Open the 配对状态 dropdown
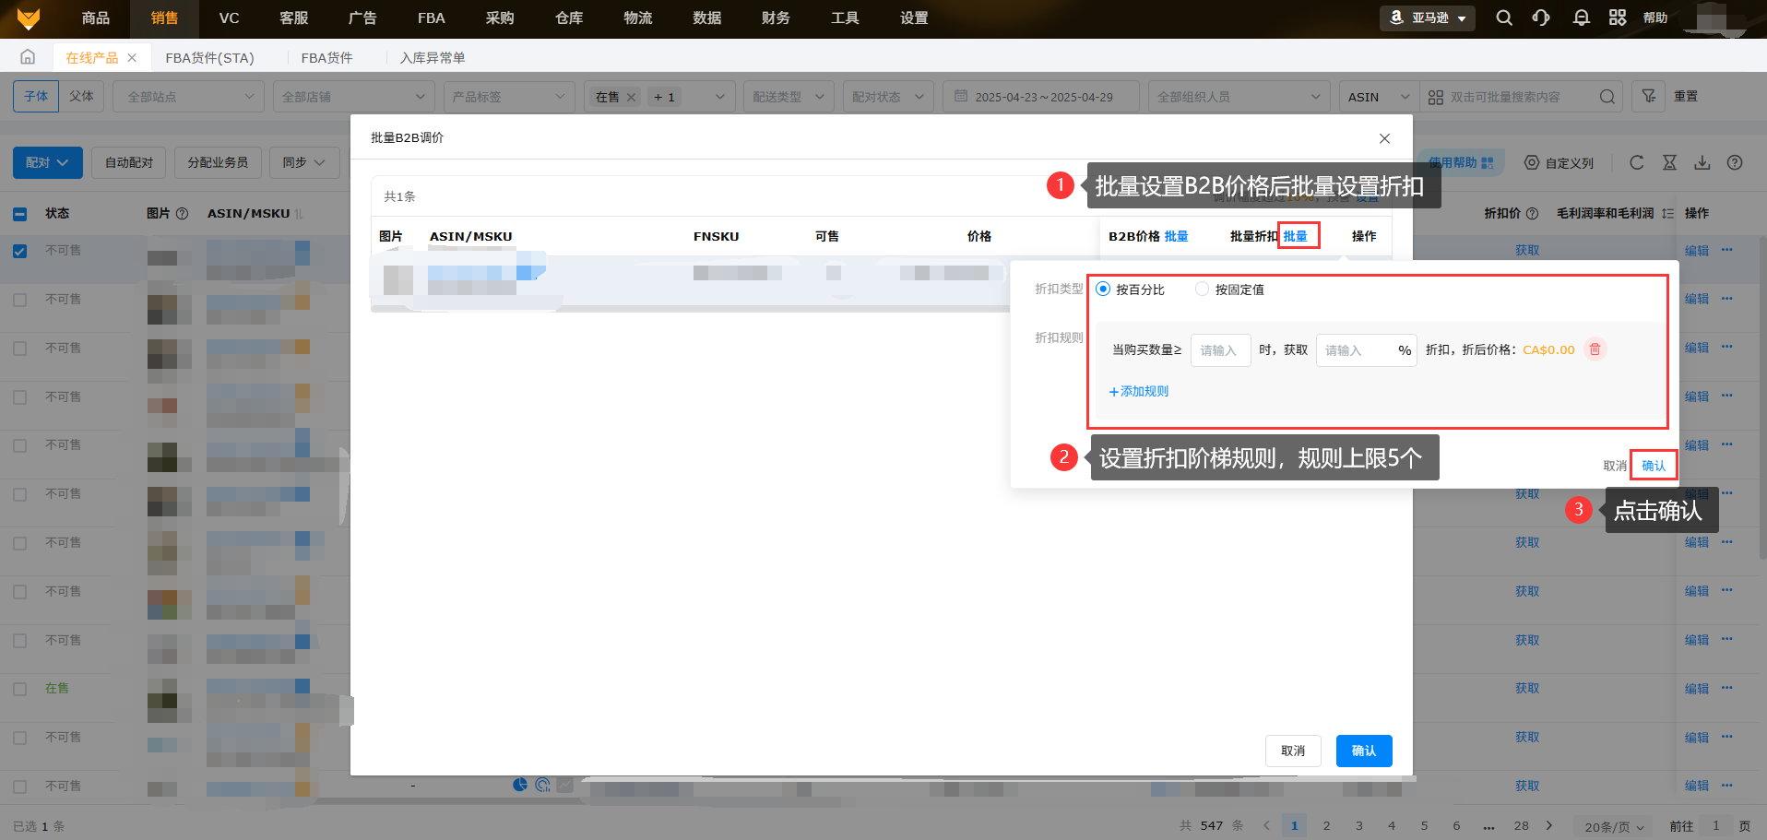This screenshot has width=1767, height=840. [888, 97]
